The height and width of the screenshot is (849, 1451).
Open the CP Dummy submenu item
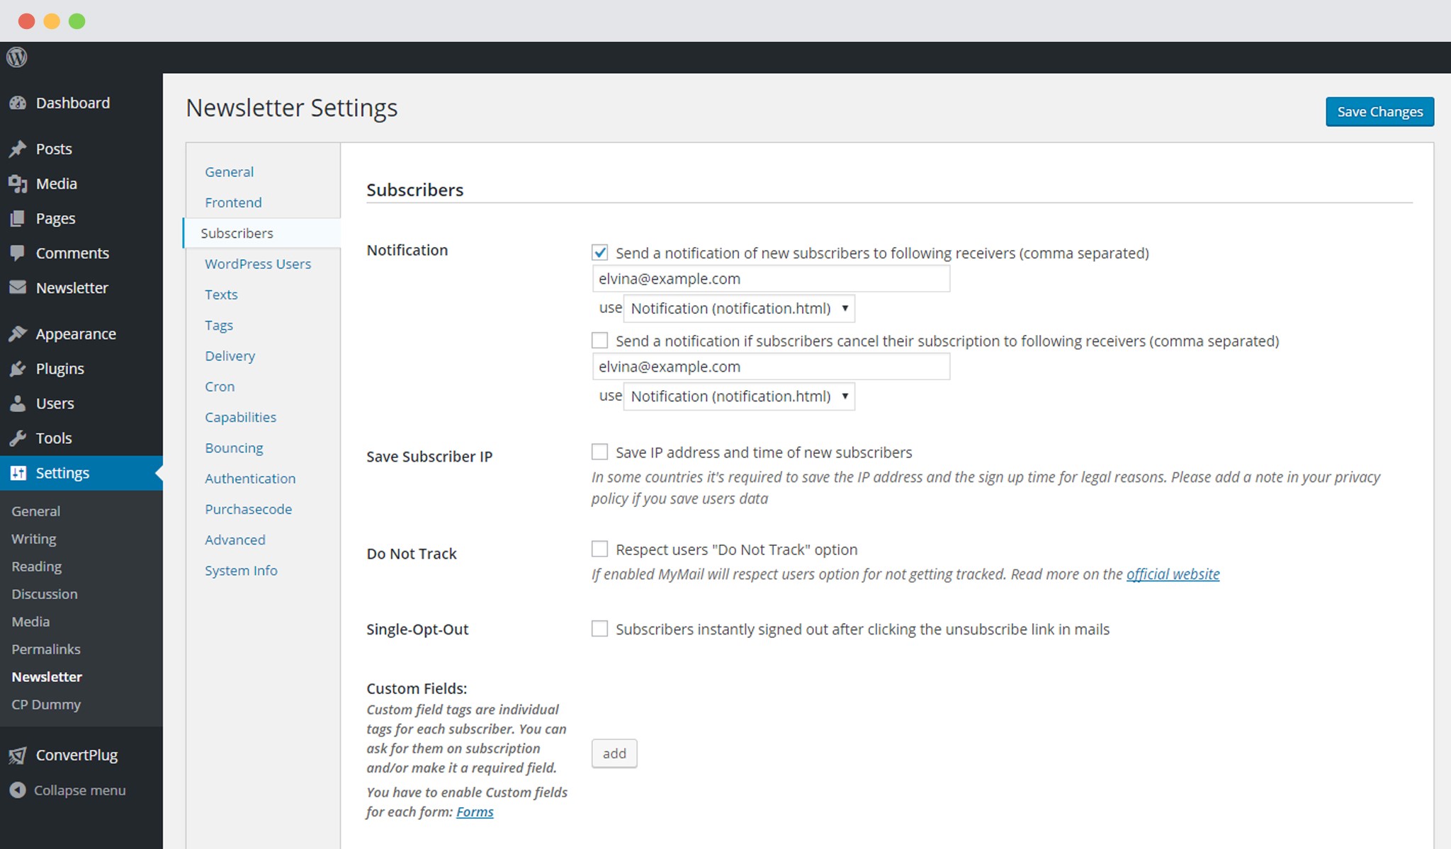point(46,705)
